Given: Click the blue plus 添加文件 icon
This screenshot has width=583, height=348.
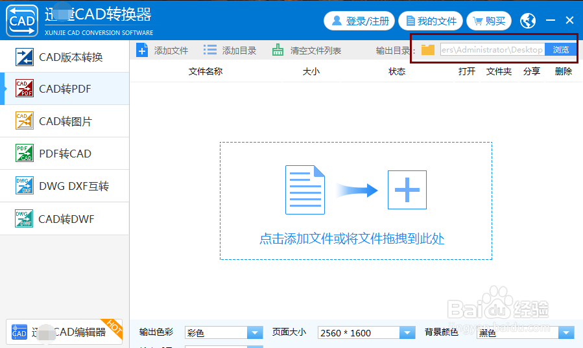Looking at the screenshot, I should (x=142, y=50).
